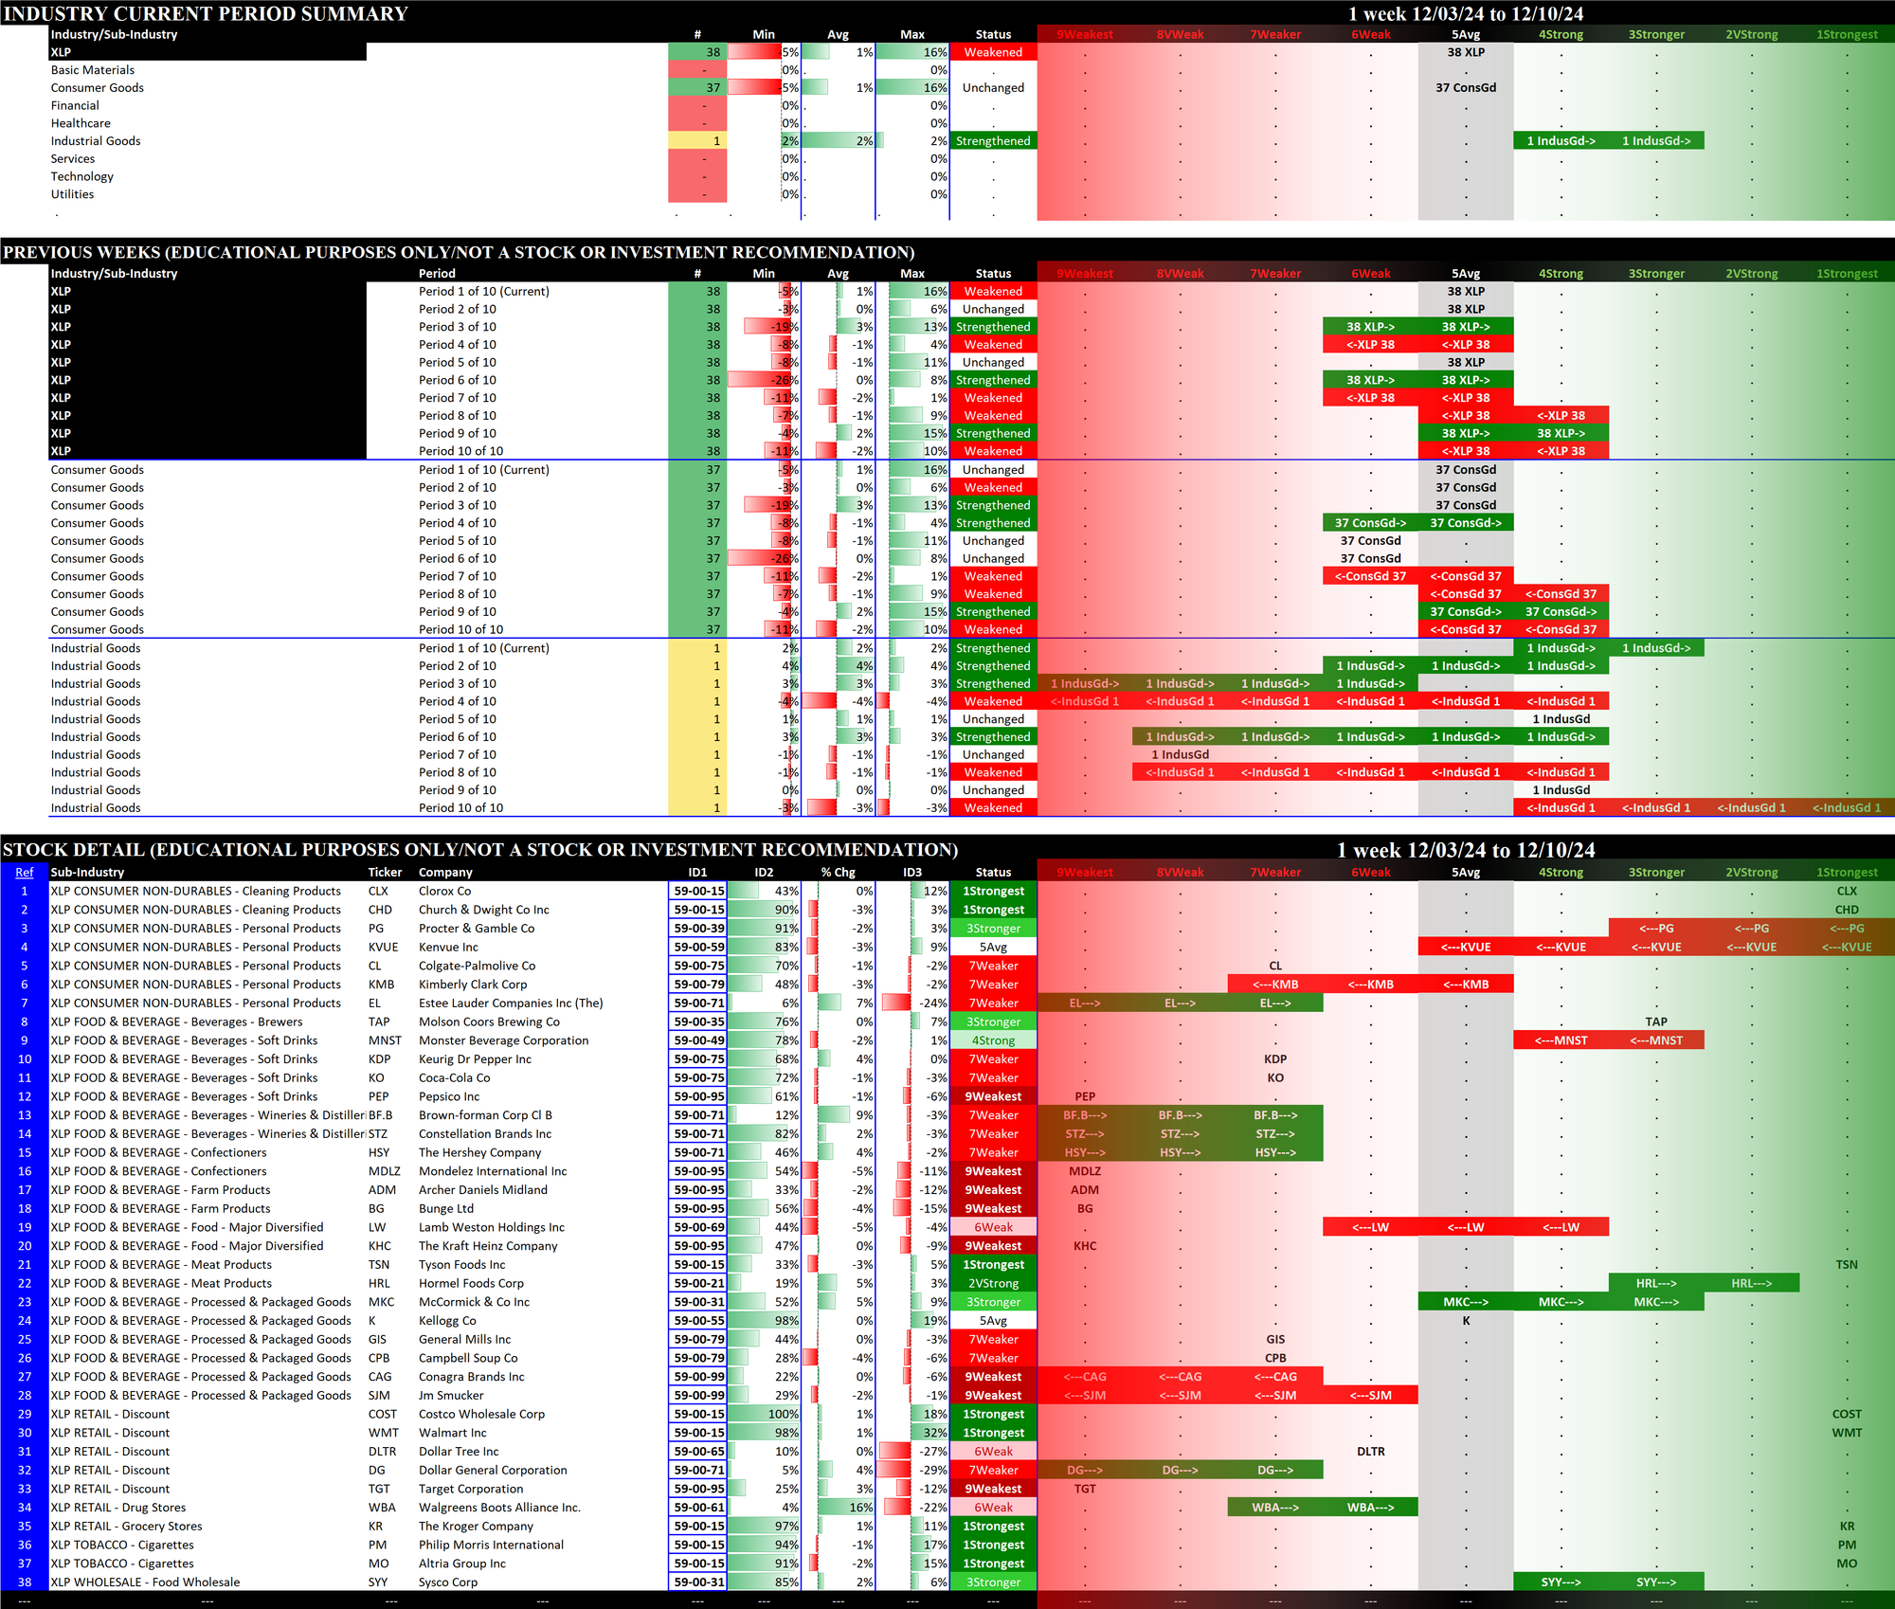Click the Costco Wholesale Corp company name
The width and height of the screenshot is (1895, 1609).
point(481,1414)
